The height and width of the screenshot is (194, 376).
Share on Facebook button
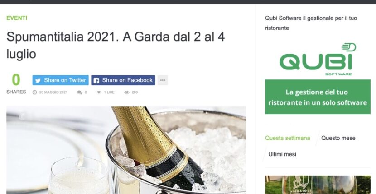tap(123, 80)
